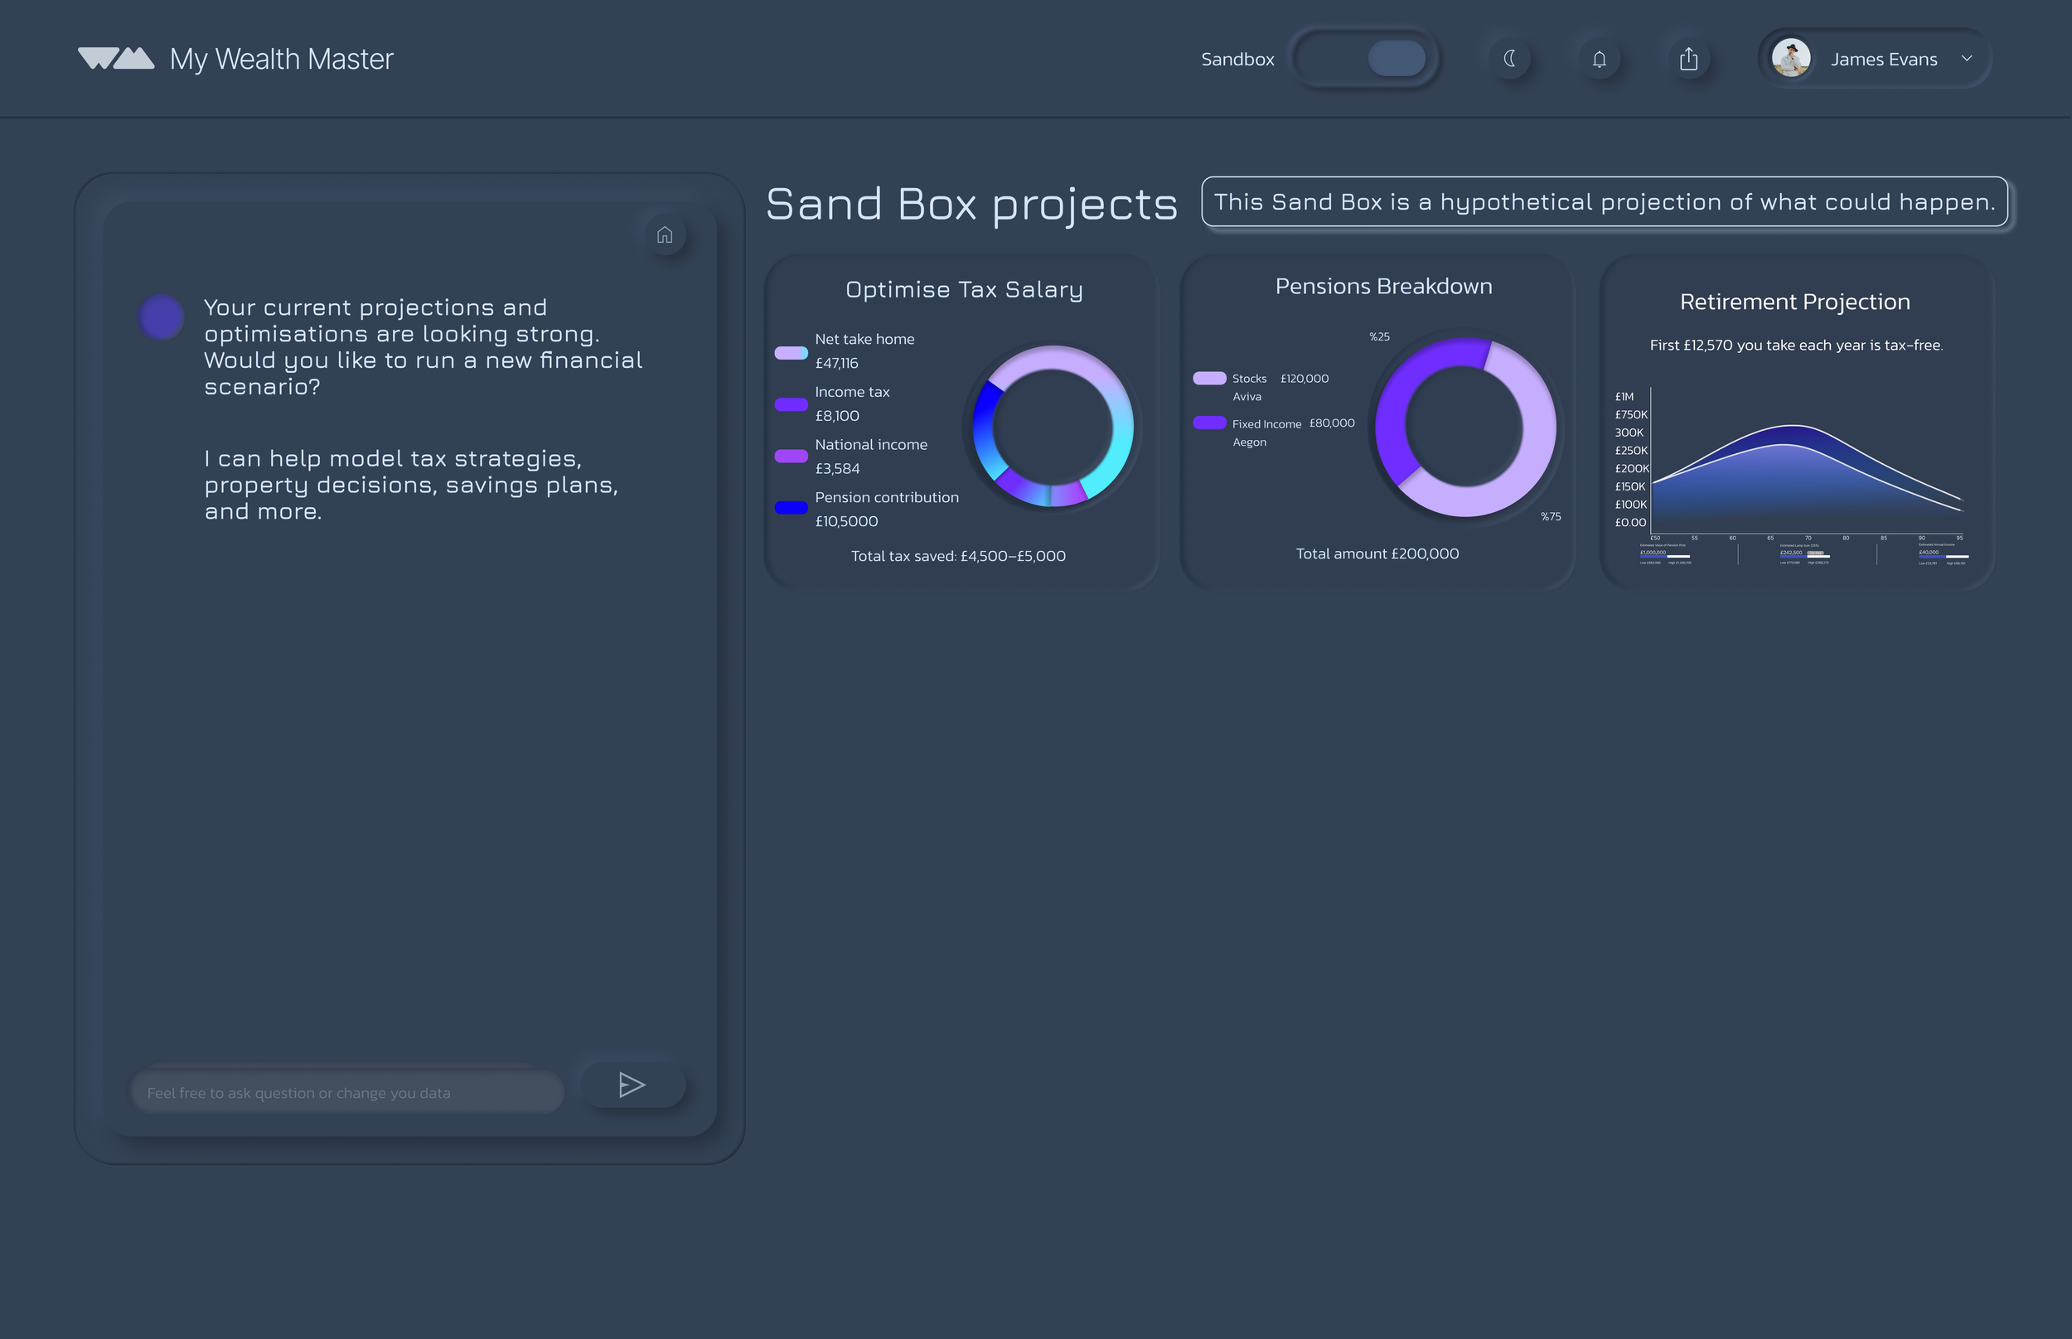Focus the ask question input field
This screenshot has width=2072, height=1339.
(x=346, y=1092)
